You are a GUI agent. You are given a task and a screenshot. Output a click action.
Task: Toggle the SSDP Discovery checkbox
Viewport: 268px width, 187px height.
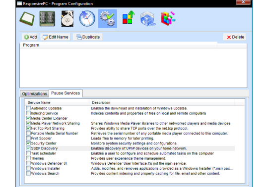point(28,148)
